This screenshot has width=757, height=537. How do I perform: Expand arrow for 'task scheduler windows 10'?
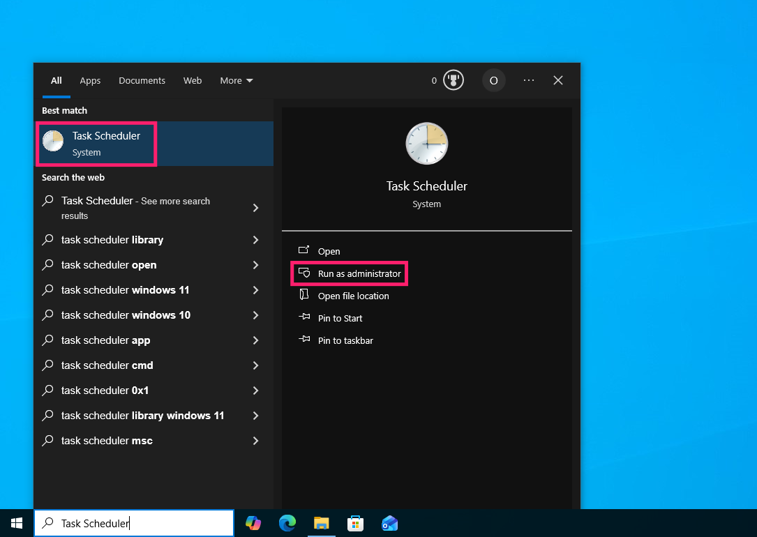(x=256, y=315)
